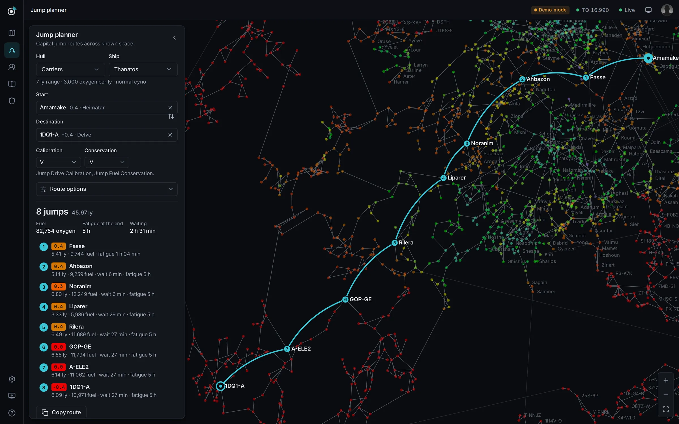This screenshot has height=424, width=679.
Task: Click the GOP-GE waypoint 6 on the map
Action: [x=345, y=300]
